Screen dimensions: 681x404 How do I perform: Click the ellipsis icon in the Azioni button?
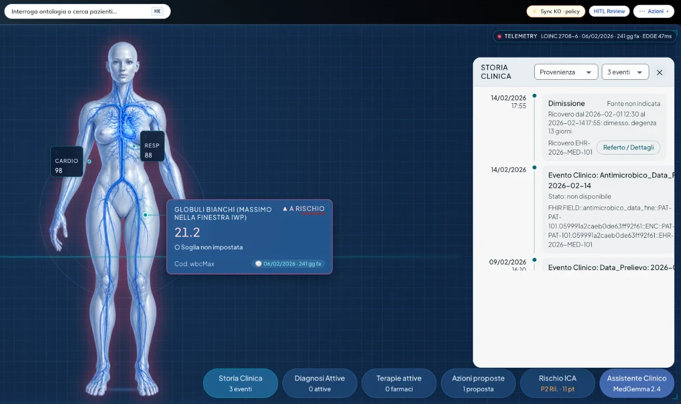coord(642,11)
